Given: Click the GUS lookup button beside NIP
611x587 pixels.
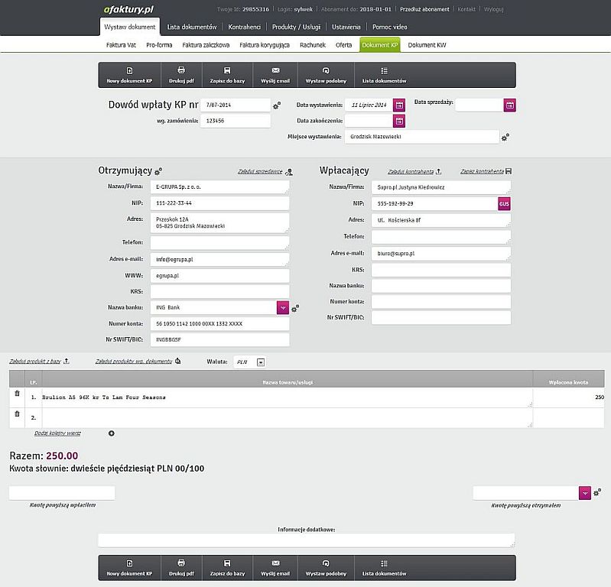Looking at the screenshot, I should (x=504, y=203).
